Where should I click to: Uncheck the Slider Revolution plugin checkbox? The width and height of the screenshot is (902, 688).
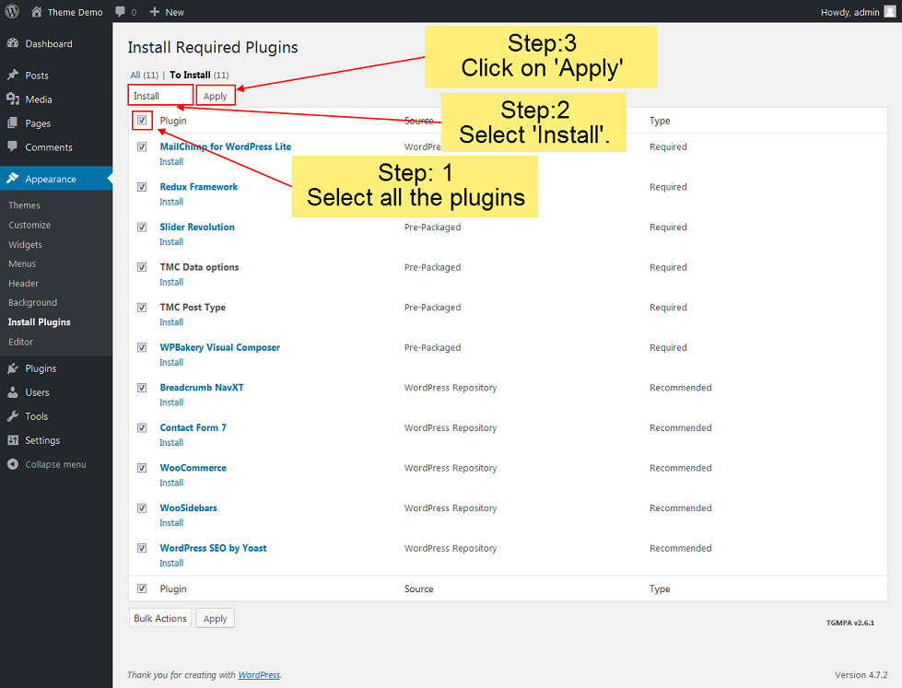[142, 227]
